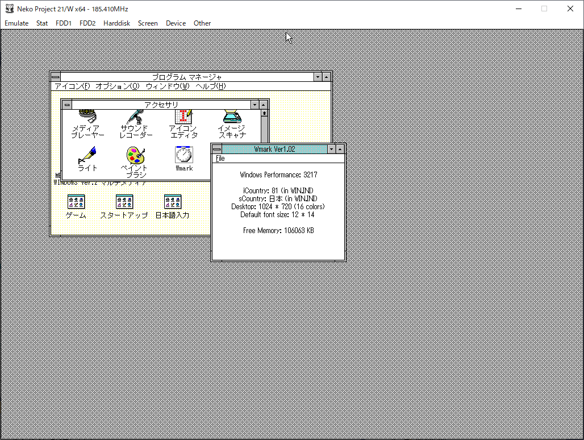Open the Other menu
This screenshot has height=440, width=584.
click(x=202, y=23)
